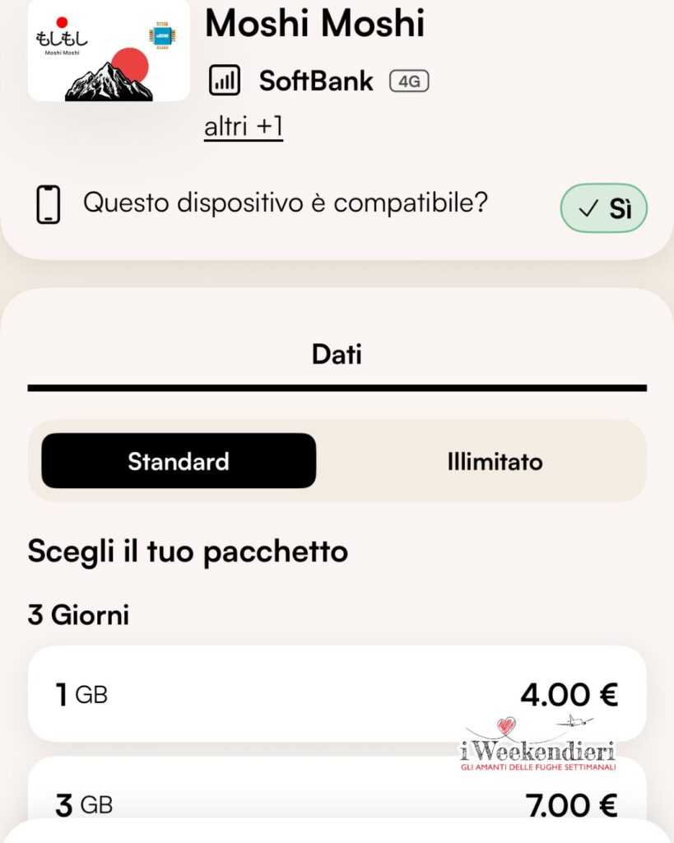This screenshot has height=843, width=674.
Task: Click the phone device compatibility icon
Action: [x=49, y=204]
